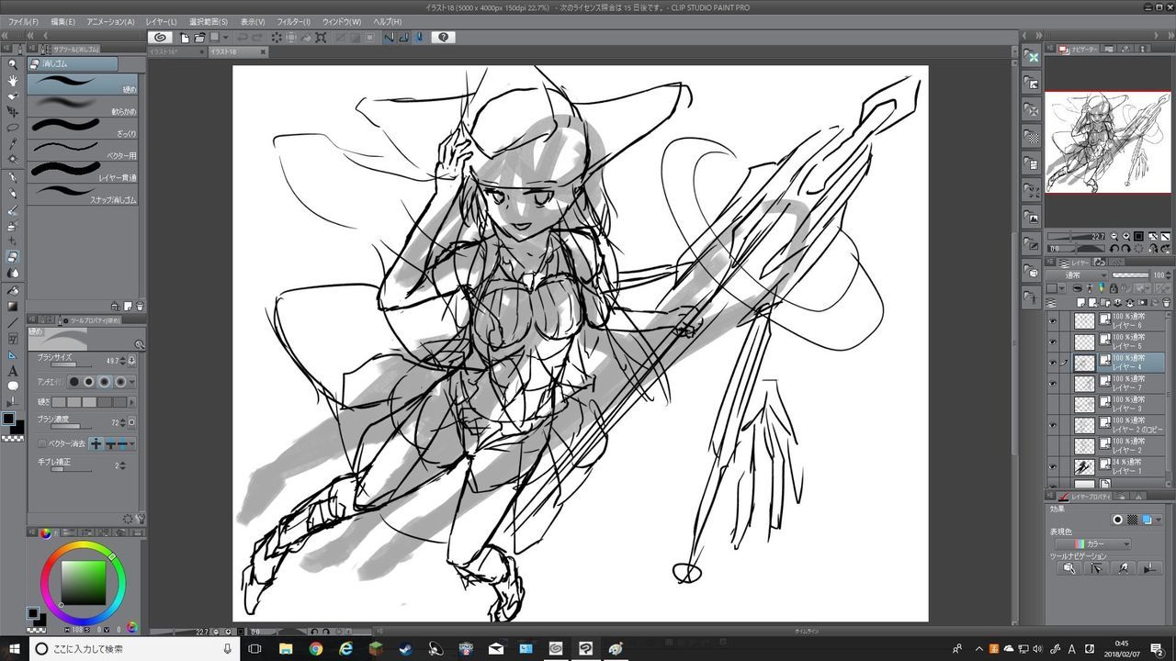This screenshot has width=1176, height=661.
Task: Enable the ベクター消去 checkbox
Action: [x=42, y=443]
